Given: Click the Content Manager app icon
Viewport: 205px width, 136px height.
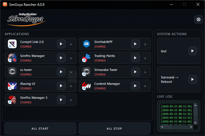Looking at the screenshot, I should tap(86, 86).
